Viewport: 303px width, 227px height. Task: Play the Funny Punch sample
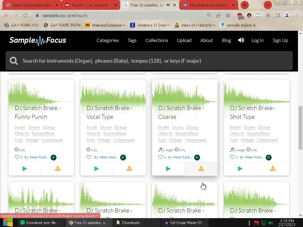[25, 169]
